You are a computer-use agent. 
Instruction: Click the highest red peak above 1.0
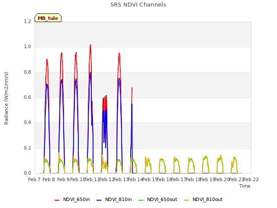(x=90, y=45)
